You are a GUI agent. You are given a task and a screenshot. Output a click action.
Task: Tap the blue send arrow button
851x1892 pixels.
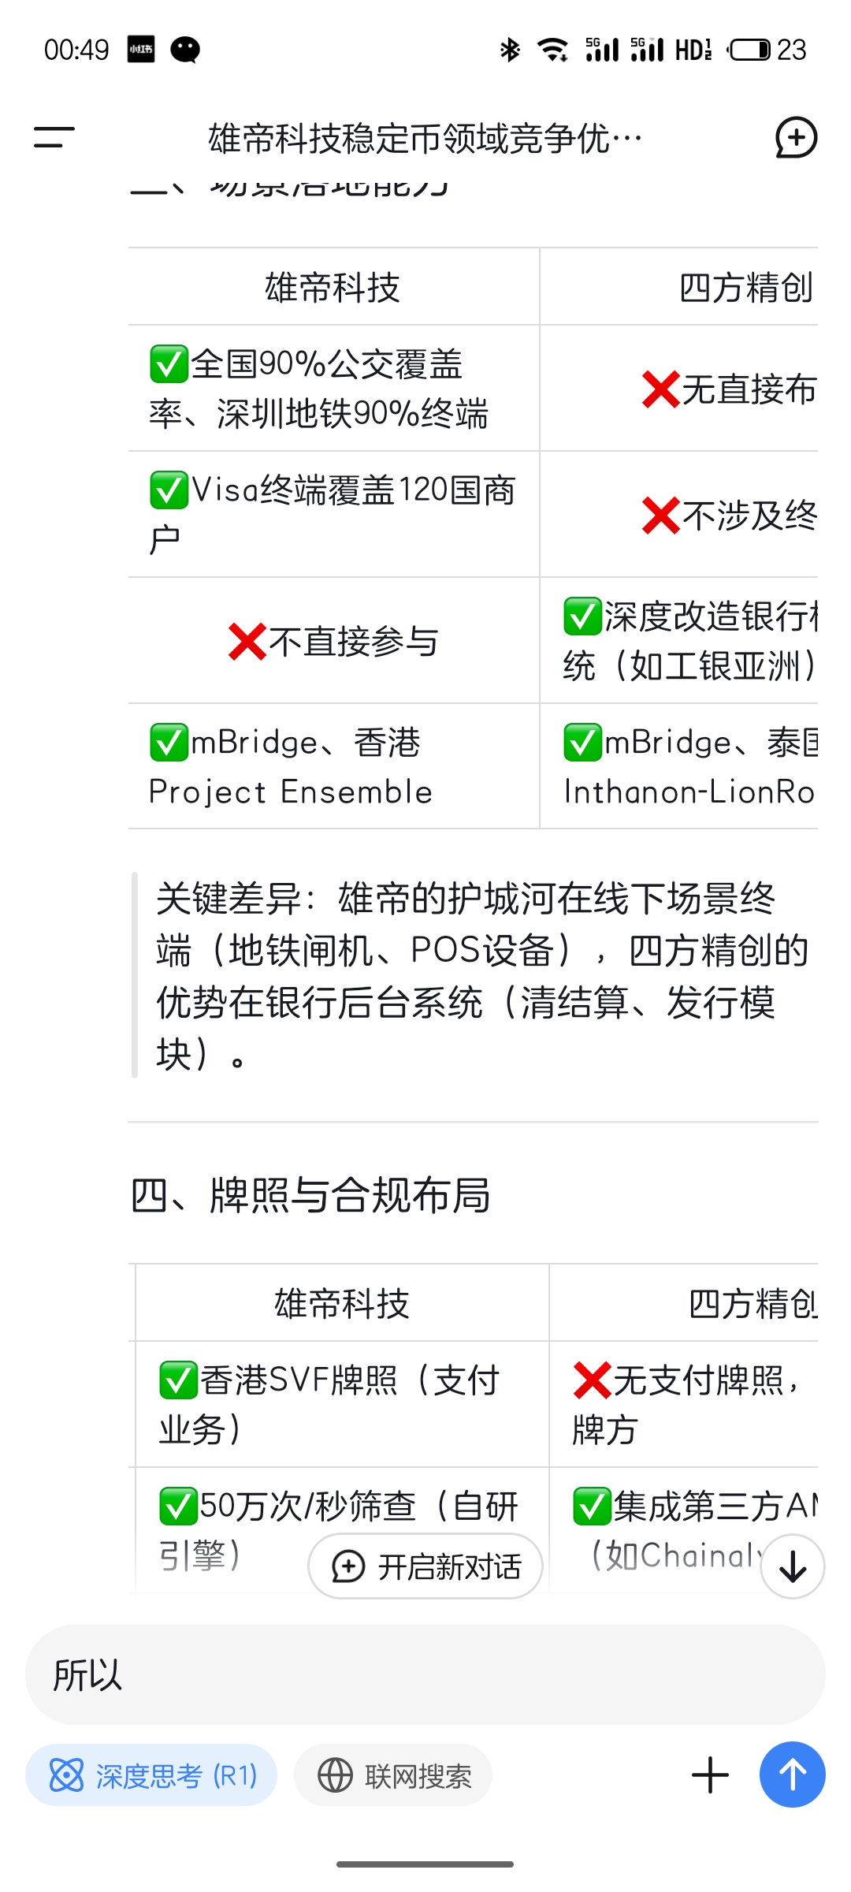[x=793, y=1775]
